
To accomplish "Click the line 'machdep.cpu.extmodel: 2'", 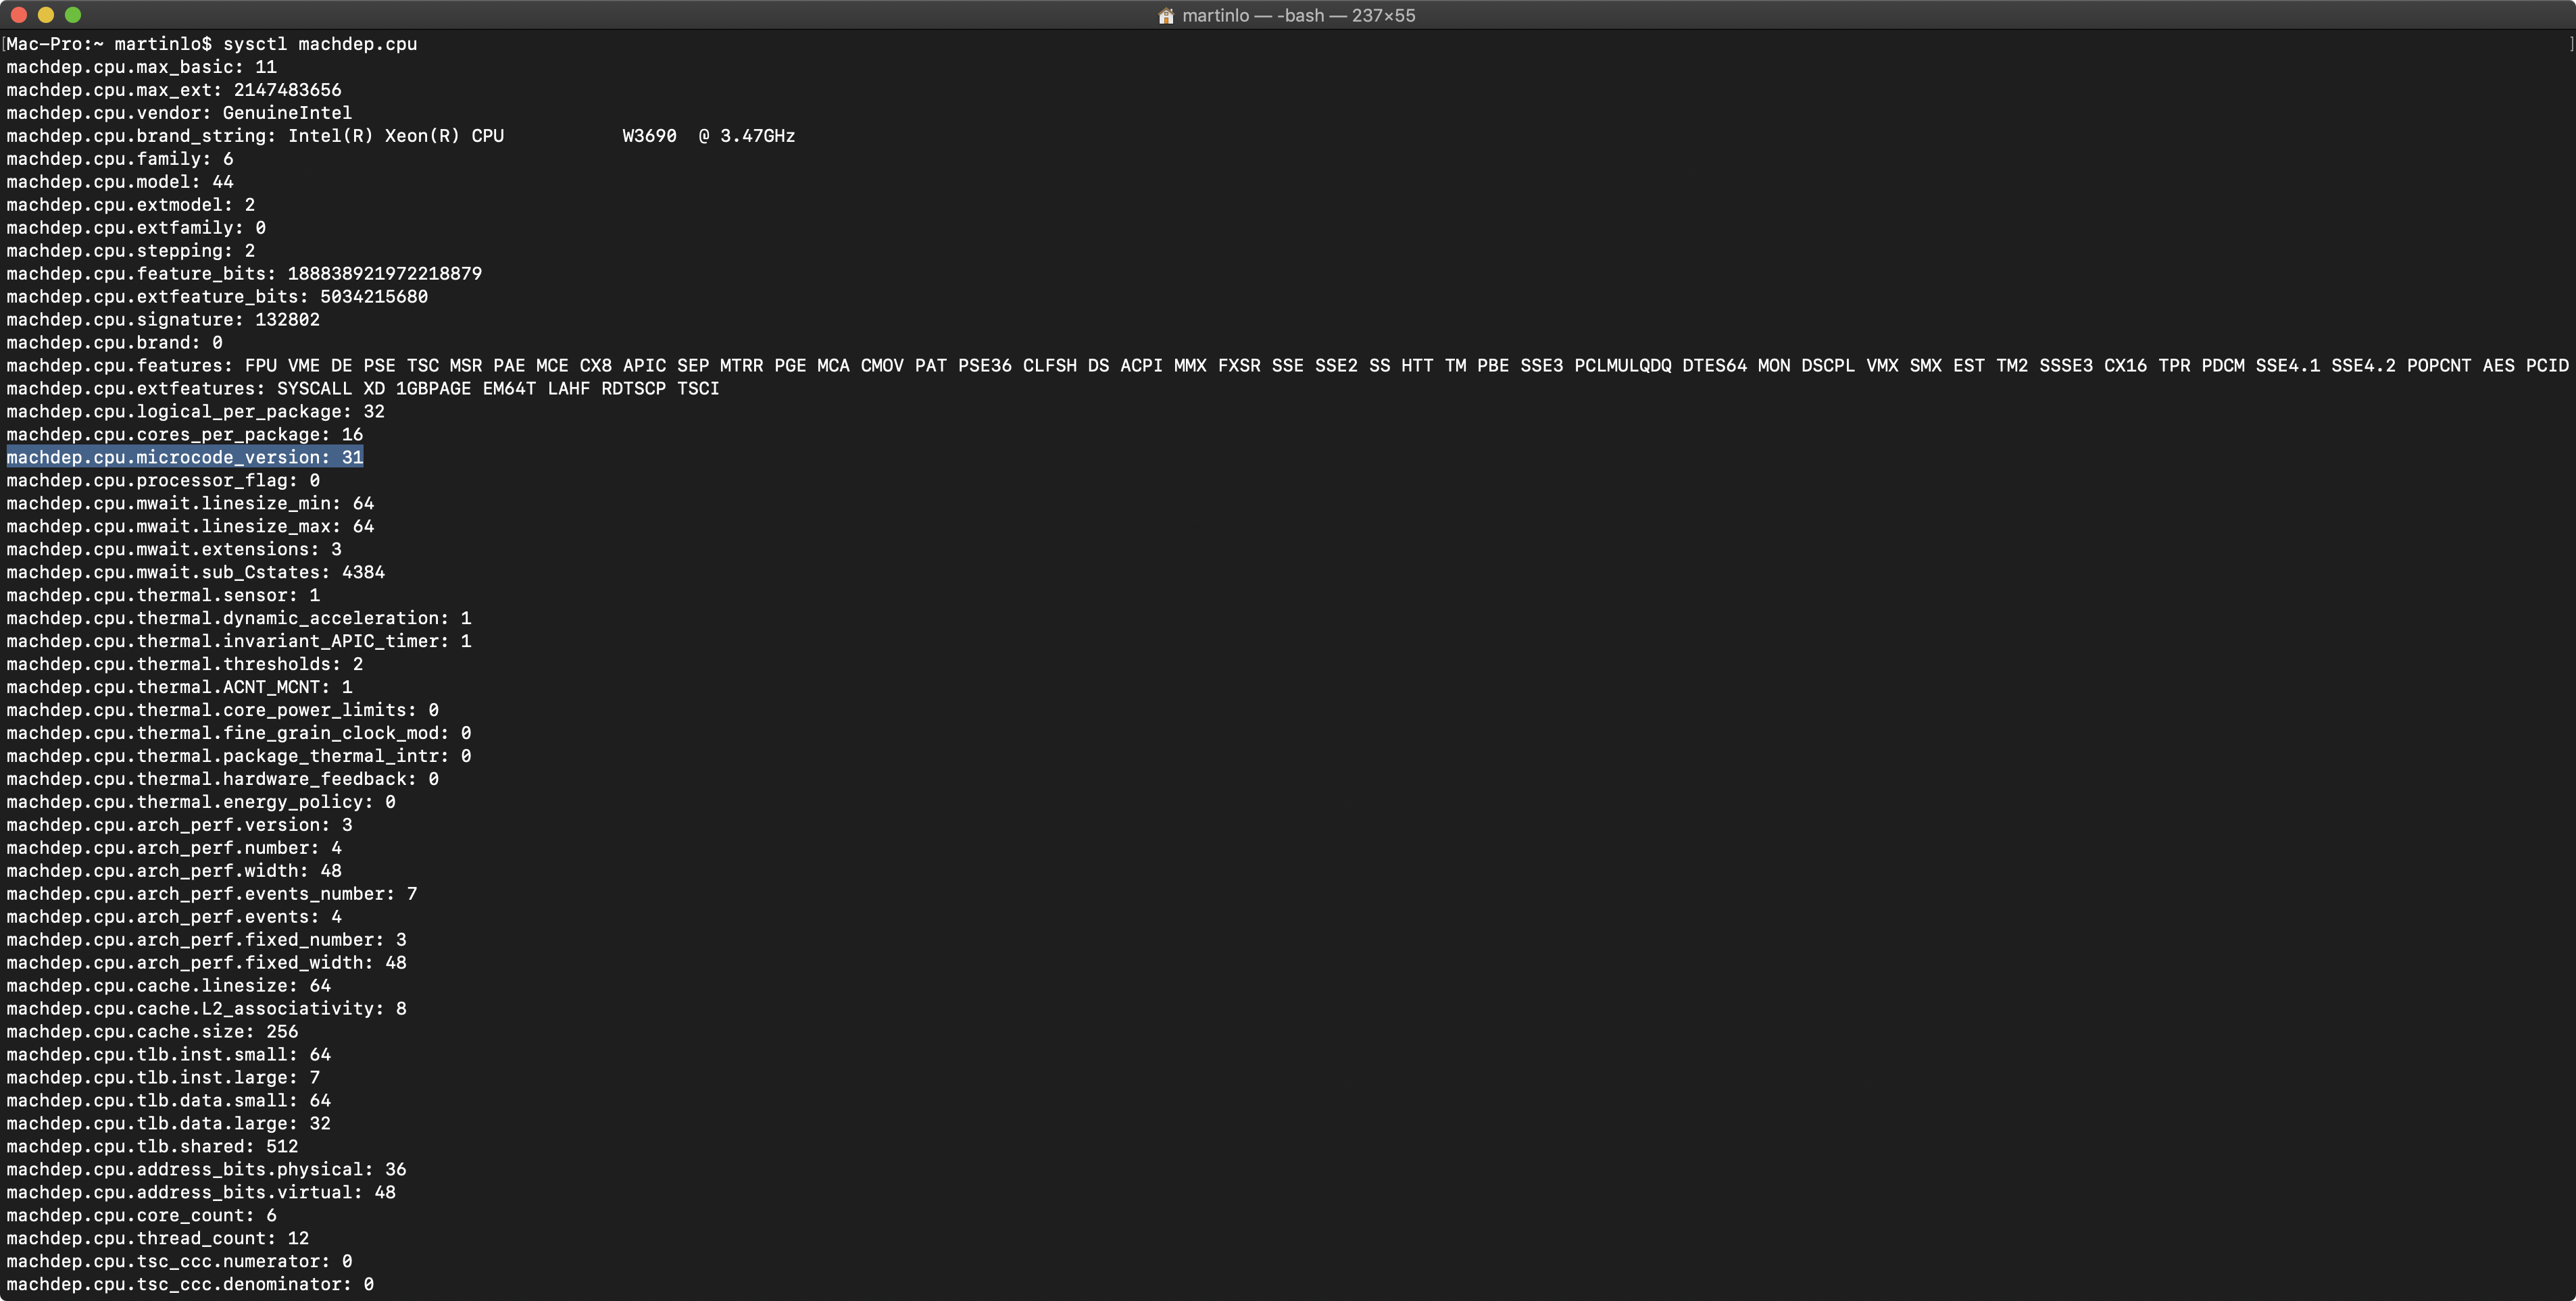I will [131, 205].
